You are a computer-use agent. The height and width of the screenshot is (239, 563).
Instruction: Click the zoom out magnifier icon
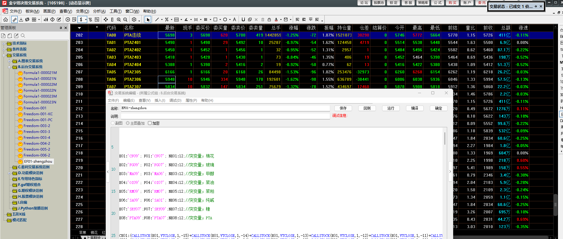click(x=125, y=19)
